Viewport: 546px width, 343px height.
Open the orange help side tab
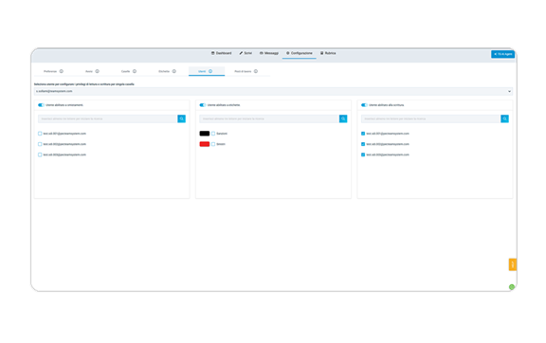click(x=512, y=264)
